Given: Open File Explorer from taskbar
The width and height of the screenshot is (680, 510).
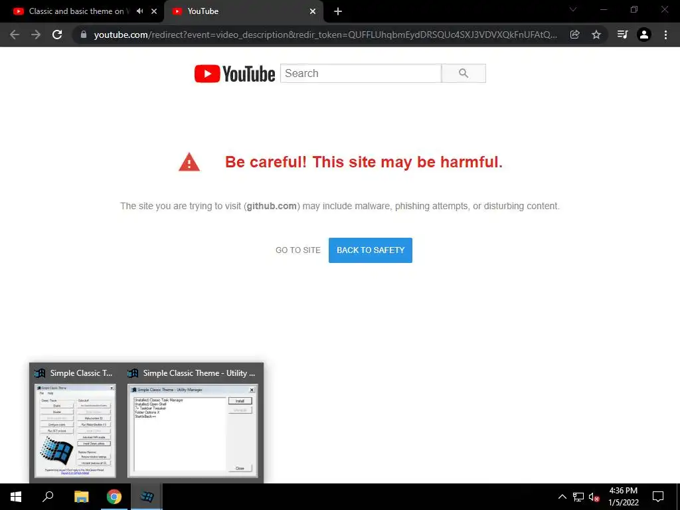Looking at the screenshot, I should pyautogui.click(x=81, y=497).
